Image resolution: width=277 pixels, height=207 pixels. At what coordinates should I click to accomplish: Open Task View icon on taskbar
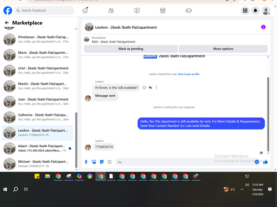click(26, 189)
